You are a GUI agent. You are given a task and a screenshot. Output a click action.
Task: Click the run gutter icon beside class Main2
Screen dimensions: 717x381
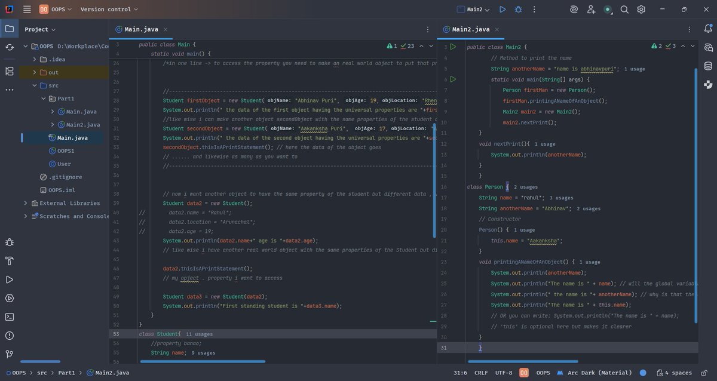click(x=453, y=47)
